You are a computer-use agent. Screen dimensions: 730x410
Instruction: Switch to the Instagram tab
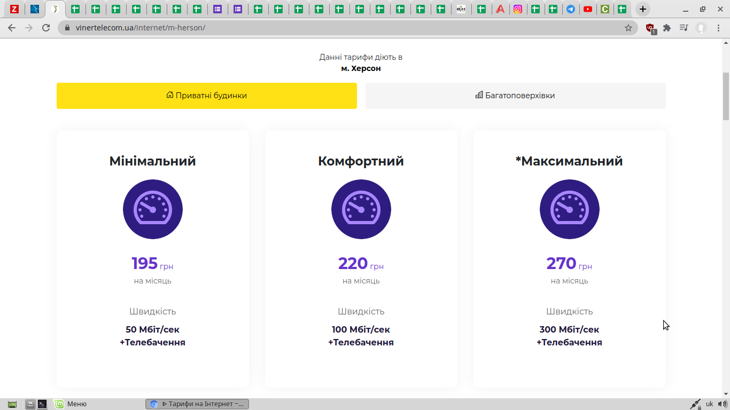pos(518,9)
